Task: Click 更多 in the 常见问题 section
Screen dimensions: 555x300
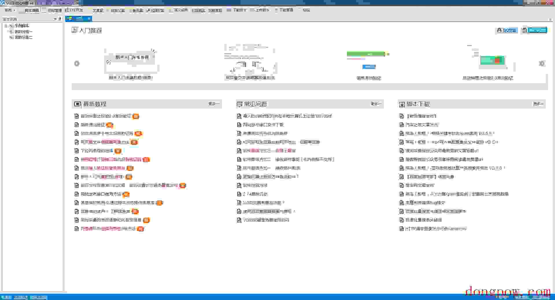Action: [376, 104]
